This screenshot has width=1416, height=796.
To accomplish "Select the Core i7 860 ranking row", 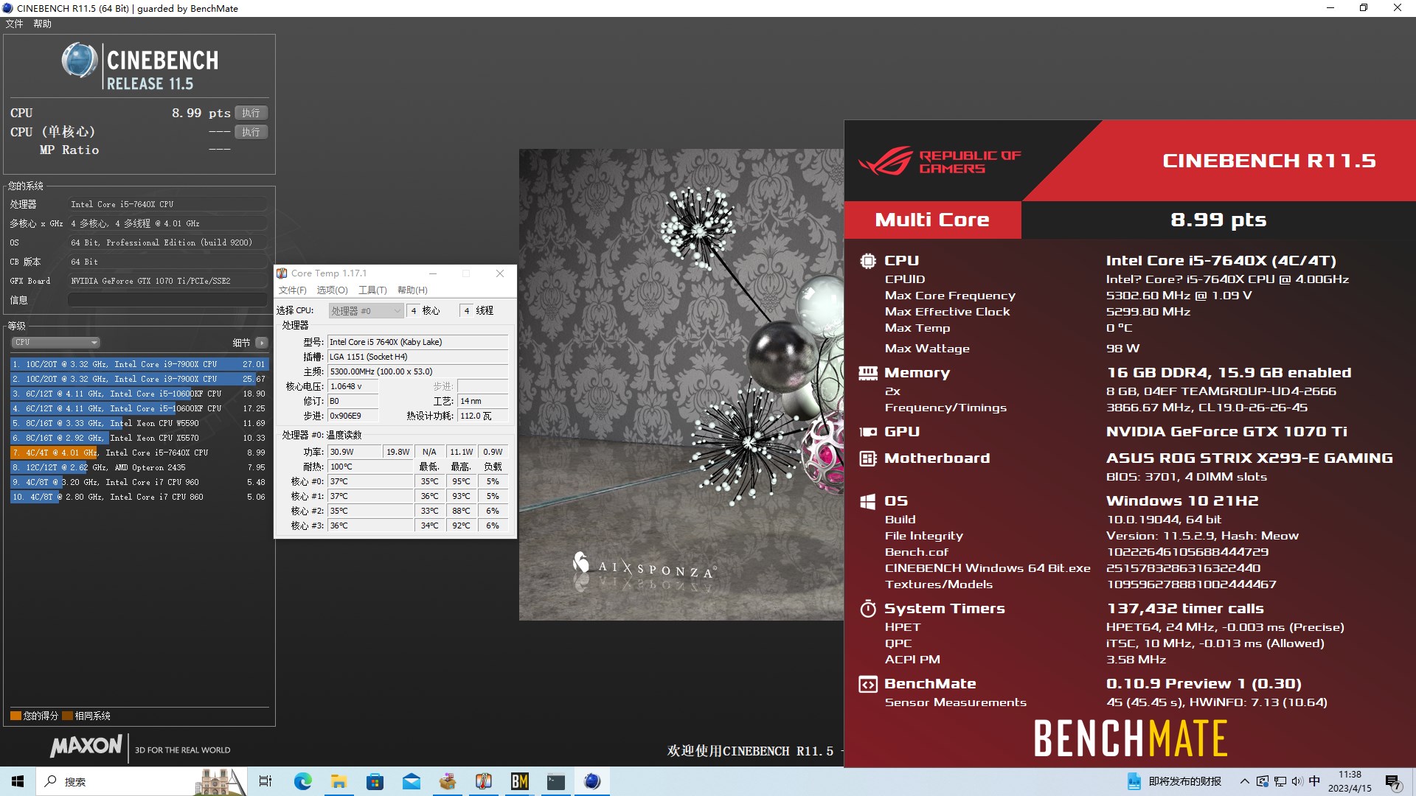I will coord(139,497).
